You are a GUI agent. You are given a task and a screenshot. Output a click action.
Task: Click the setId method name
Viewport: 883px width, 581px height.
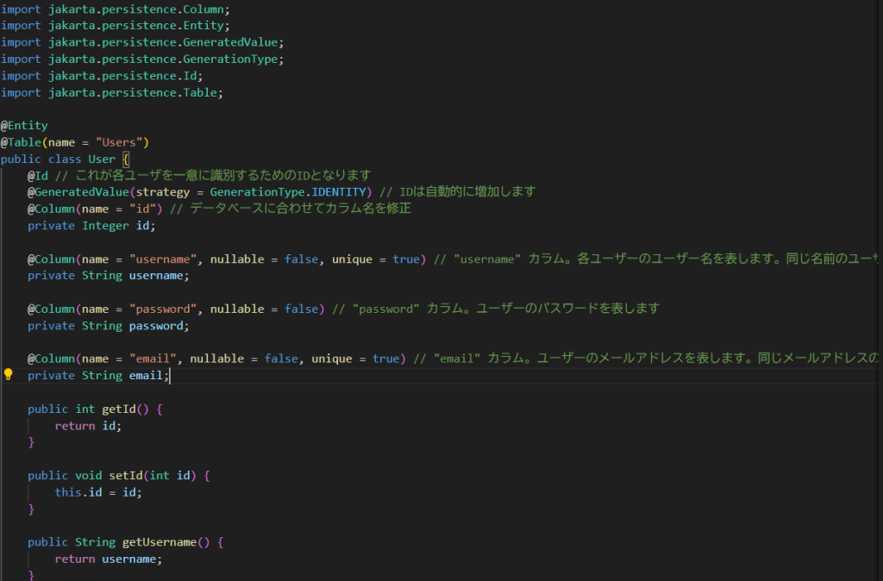pos(126,476)
